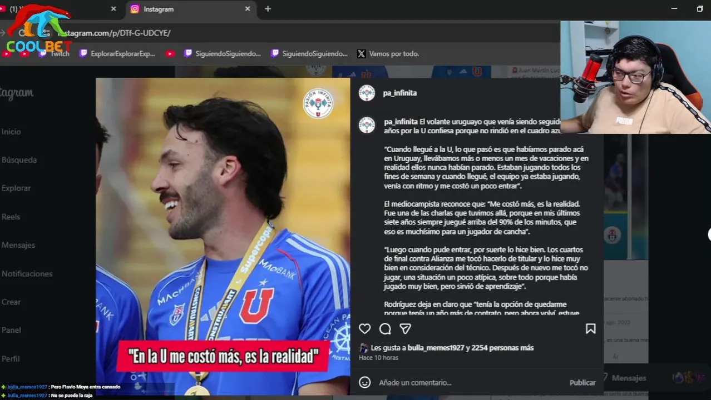The image size is (711, 400).
Task: Click pa_infinita username in post header
Action: [x=400, y=93]
